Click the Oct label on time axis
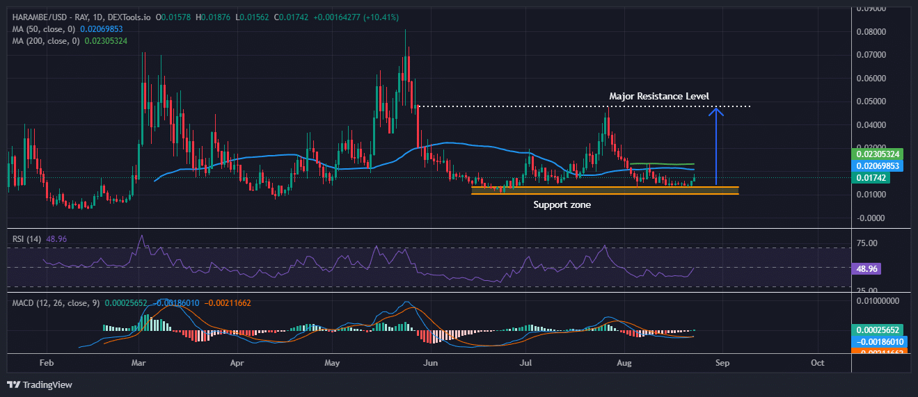 click(818, 363)
